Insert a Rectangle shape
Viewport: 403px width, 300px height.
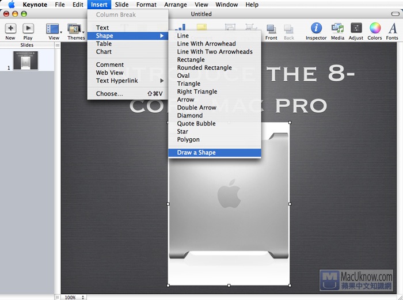point(215,60)
